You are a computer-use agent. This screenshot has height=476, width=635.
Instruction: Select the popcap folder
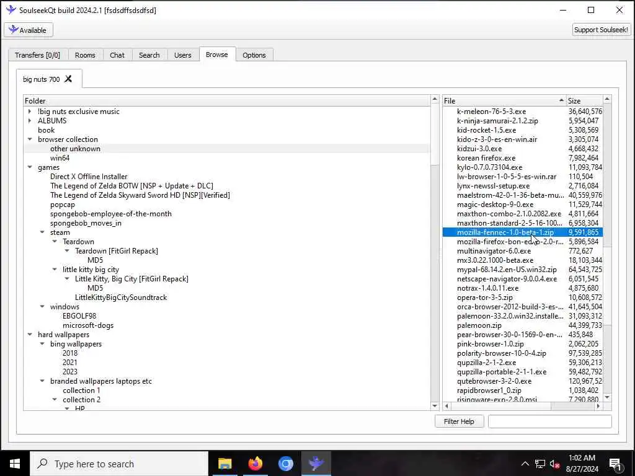click(63, 205)
